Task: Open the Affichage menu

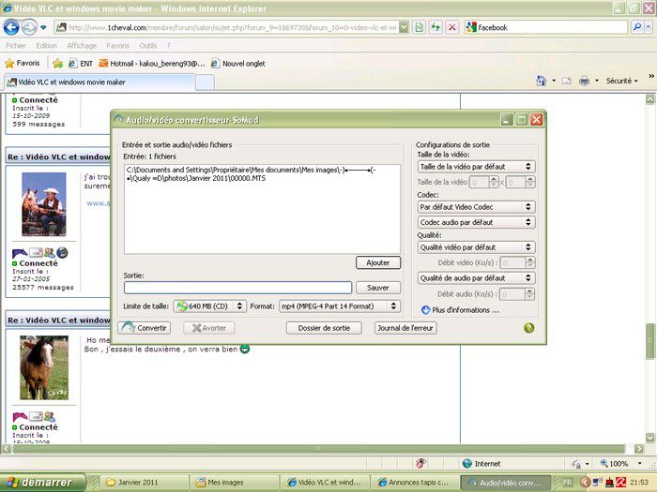Action: tap(82, 45)
